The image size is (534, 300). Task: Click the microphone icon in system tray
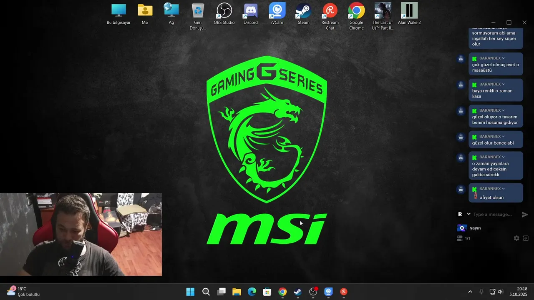481,292
